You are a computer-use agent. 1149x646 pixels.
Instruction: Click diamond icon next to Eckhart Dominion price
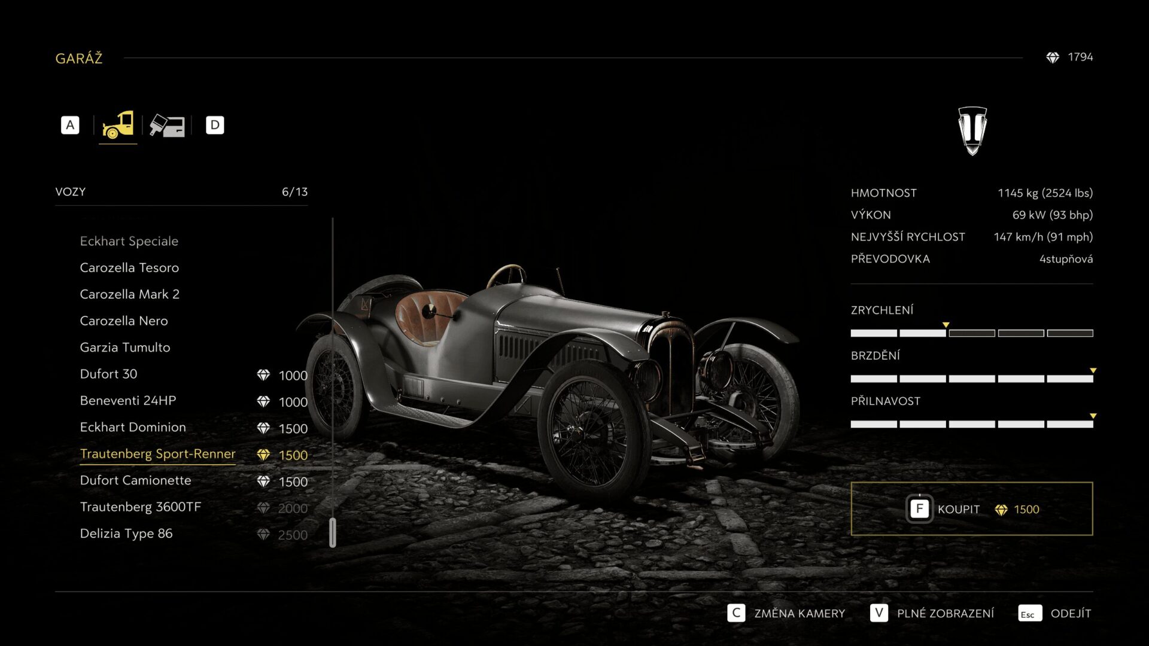[263, 428]
